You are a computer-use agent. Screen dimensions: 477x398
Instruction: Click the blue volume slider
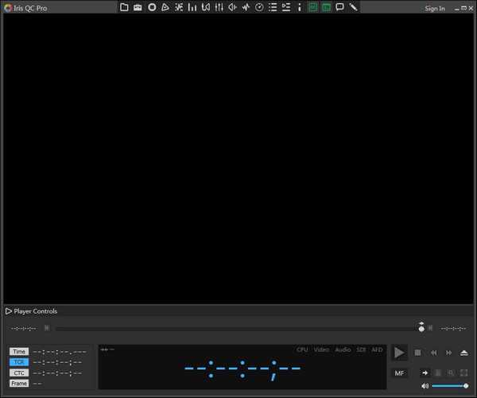pos(450,386)
